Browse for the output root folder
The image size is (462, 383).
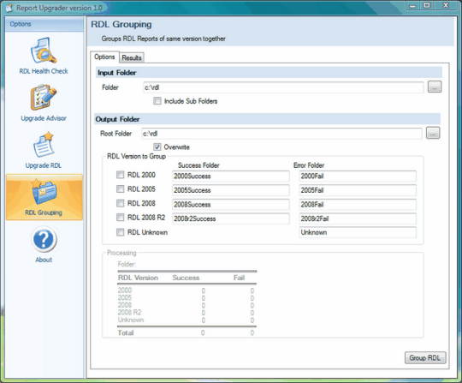coord(433,133)
